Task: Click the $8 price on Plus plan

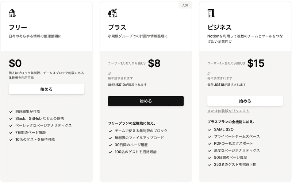Action: pos(154,63)
